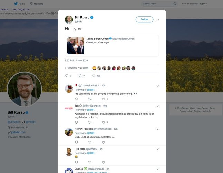
Task: Open the Help Center footer link
Action: (202, 108)
